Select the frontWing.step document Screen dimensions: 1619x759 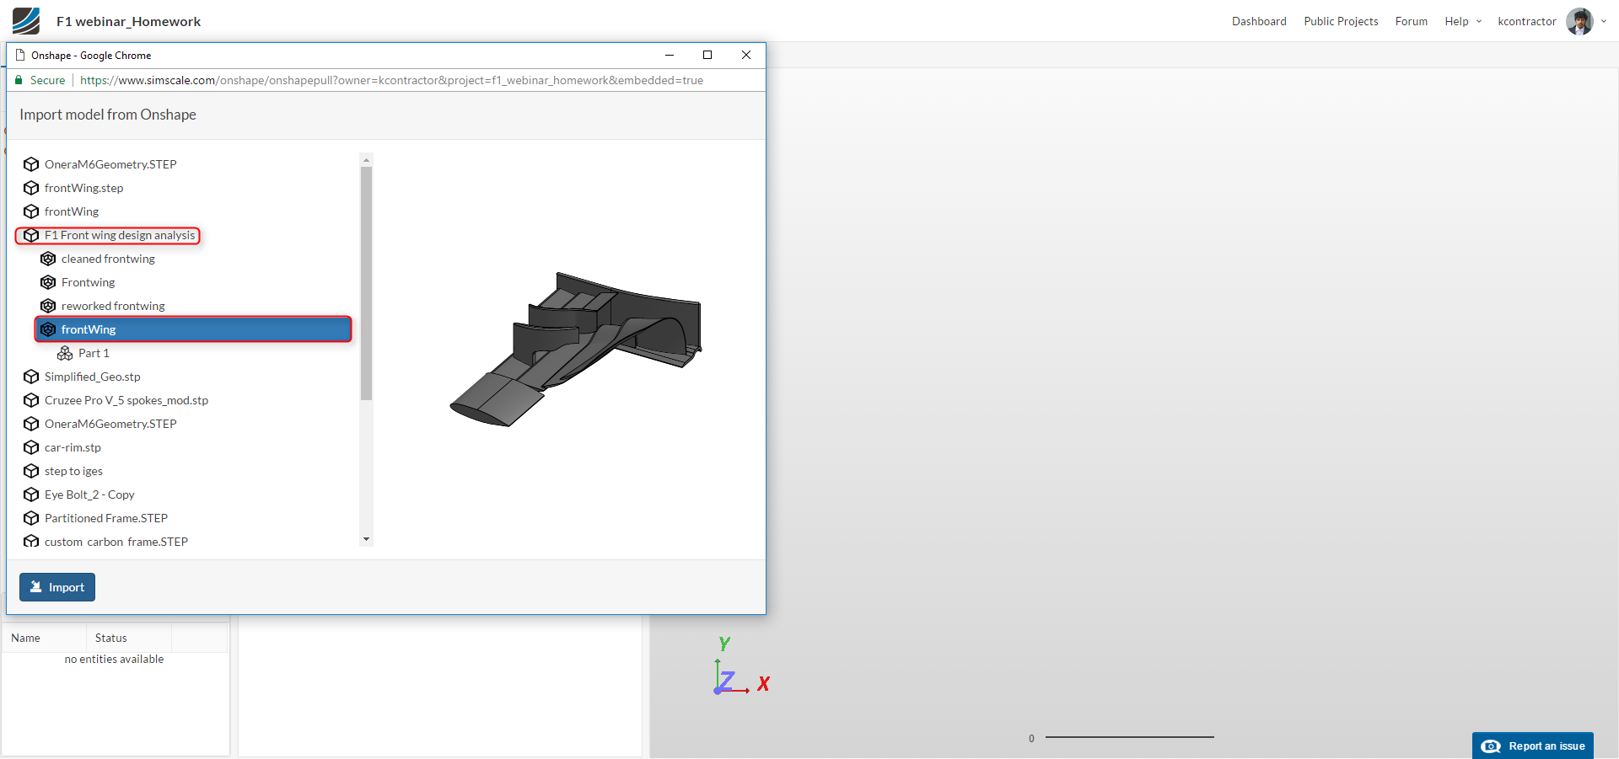[x=83, y=188]
